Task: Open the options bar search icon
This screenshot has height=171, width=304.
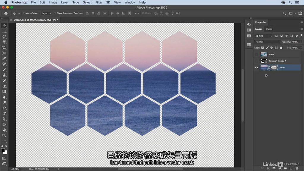Action: pyautogui.click(x=284, y=13)
